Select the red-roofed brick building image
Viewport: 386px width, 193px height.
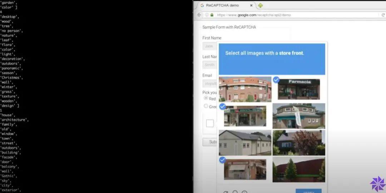click(245, 89)
